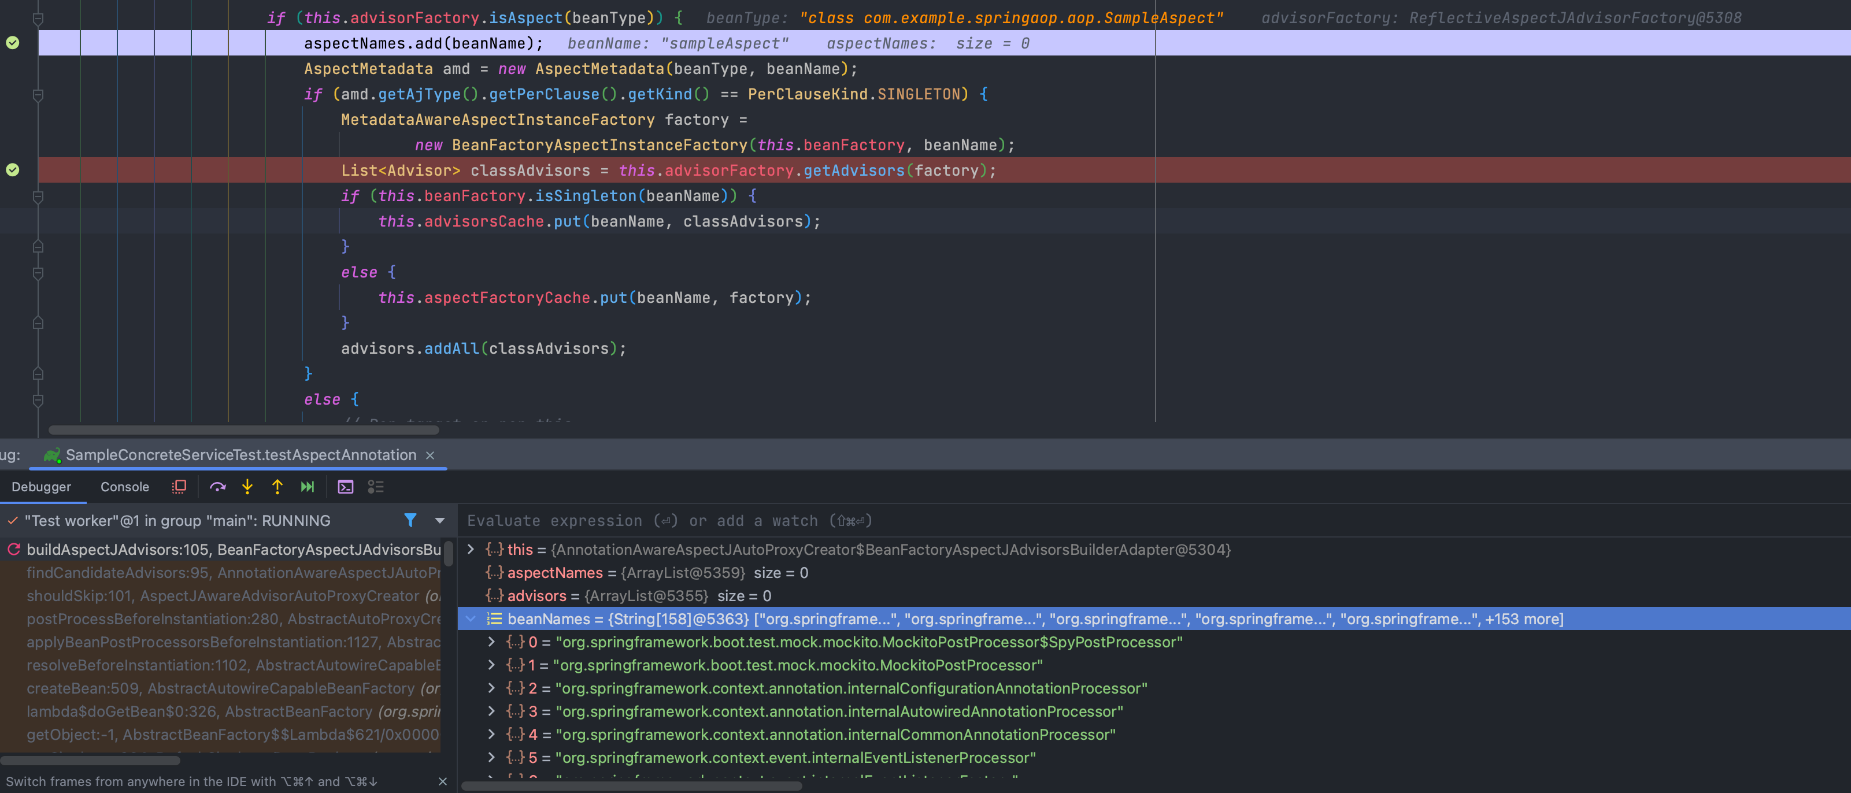
Task: Switch to the Console tab
Action: click(124, 487)
